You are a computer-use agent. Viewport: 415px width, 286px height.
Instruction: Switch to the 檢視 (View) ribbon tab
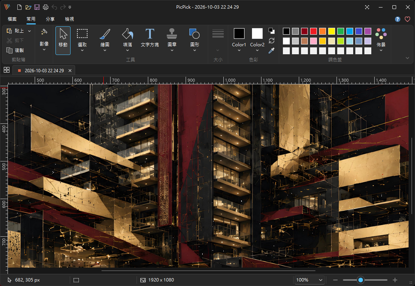[x=69, y=19]
